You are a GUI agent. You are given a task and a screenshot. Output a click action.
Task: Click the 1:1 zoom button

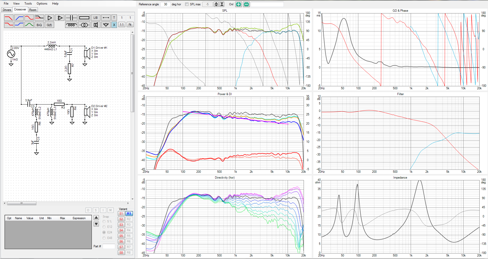(x=122, y=25)
